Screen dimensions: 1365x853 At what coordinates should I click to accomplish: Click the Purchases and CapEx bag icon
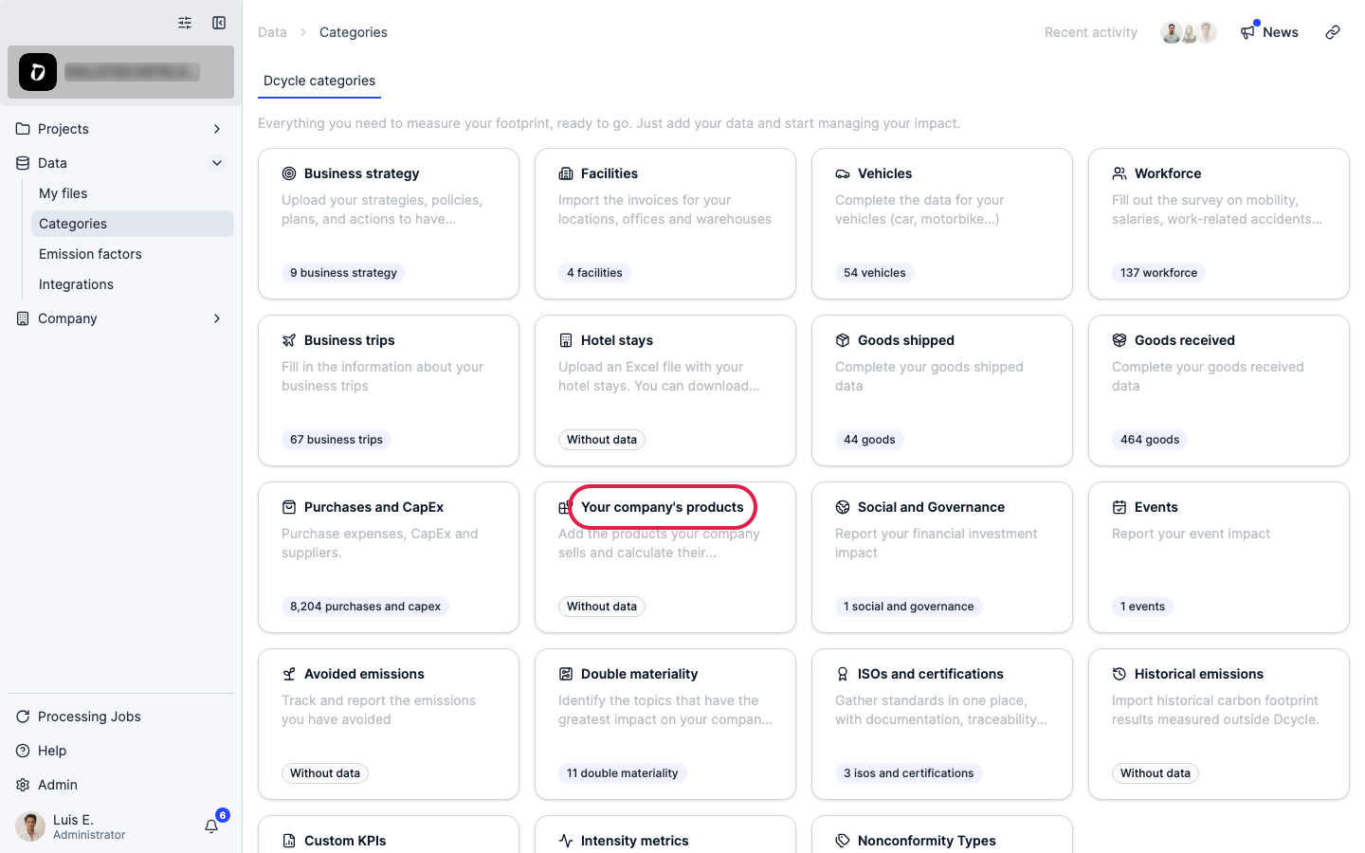tap(289, 507)
